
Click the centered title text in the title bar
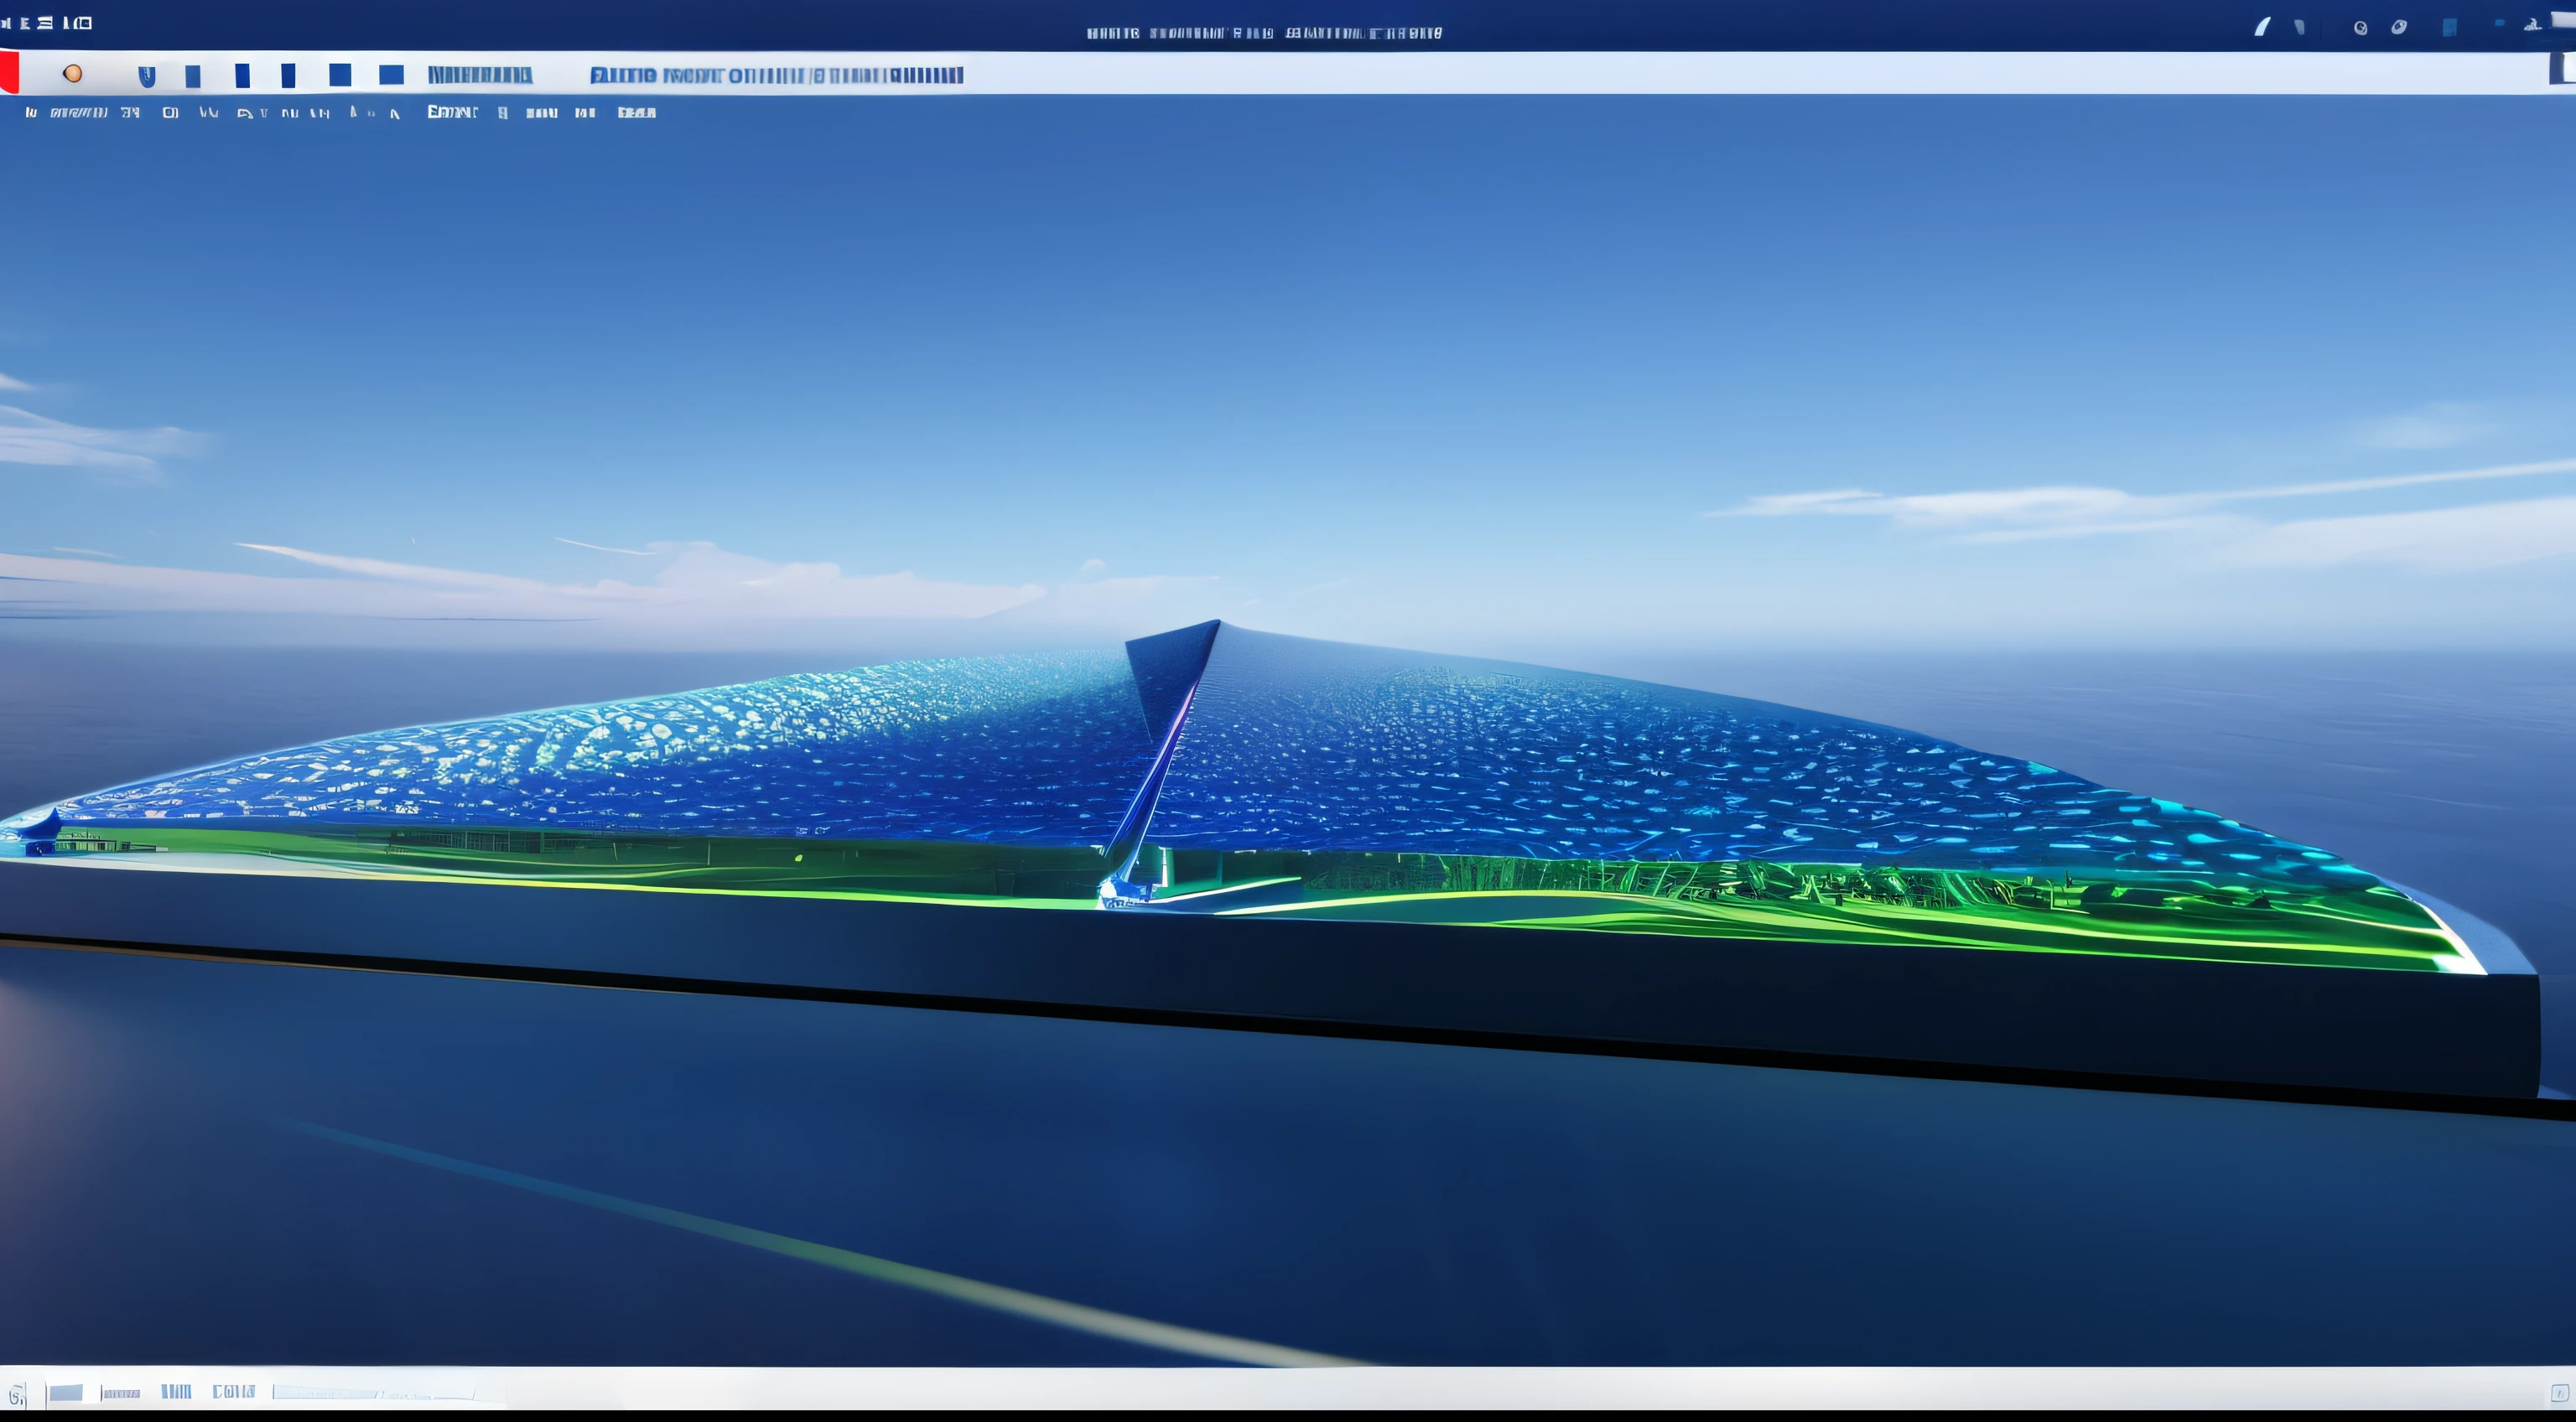coord(1264,33)
